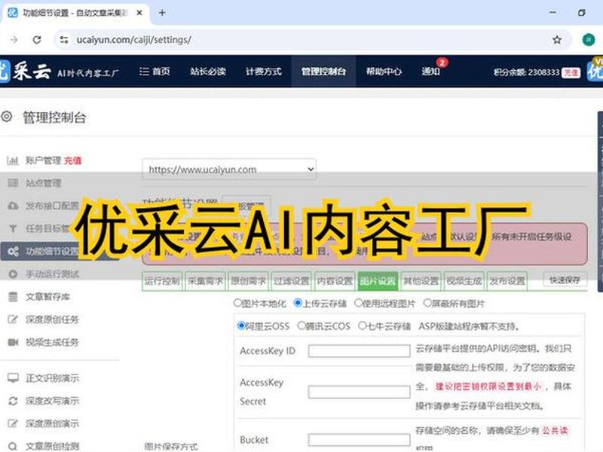Open 通知 with the red badge
Screen dimensions: 603x452
[430, 72]
